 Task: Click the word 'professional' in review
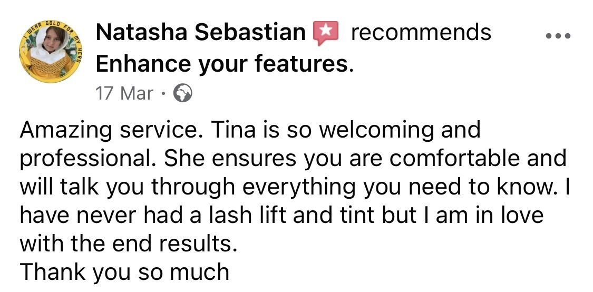click(84, 159)
